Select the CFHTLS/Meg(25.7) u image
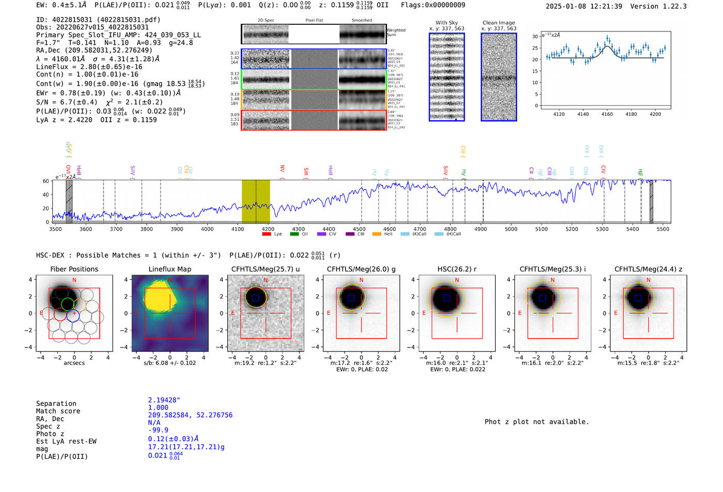 (266, 313)
